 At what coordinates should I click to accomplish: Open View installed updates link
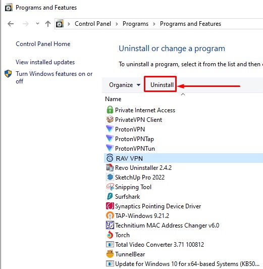pos(45,62)
